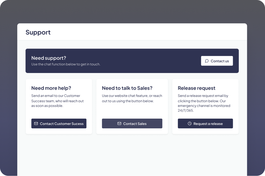Click the chat bubble icon in Contact us
Image resolution: width=265 pixels, height=176 pixels.
pyautogui.click(x=207, y=61)
